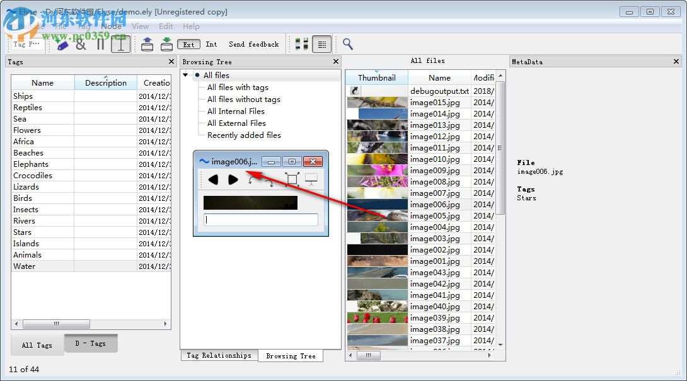687x381 pixels.
Task: Sort tags by Description column header
Action: [106, 82]
